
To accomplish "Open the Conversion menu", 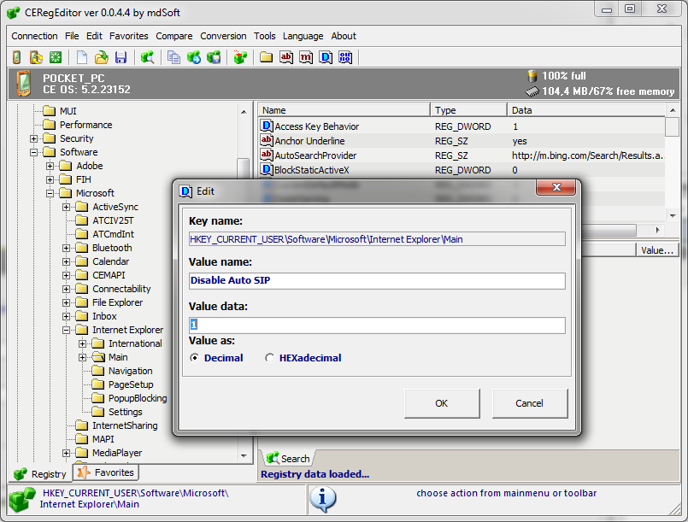I will [223, 36].
